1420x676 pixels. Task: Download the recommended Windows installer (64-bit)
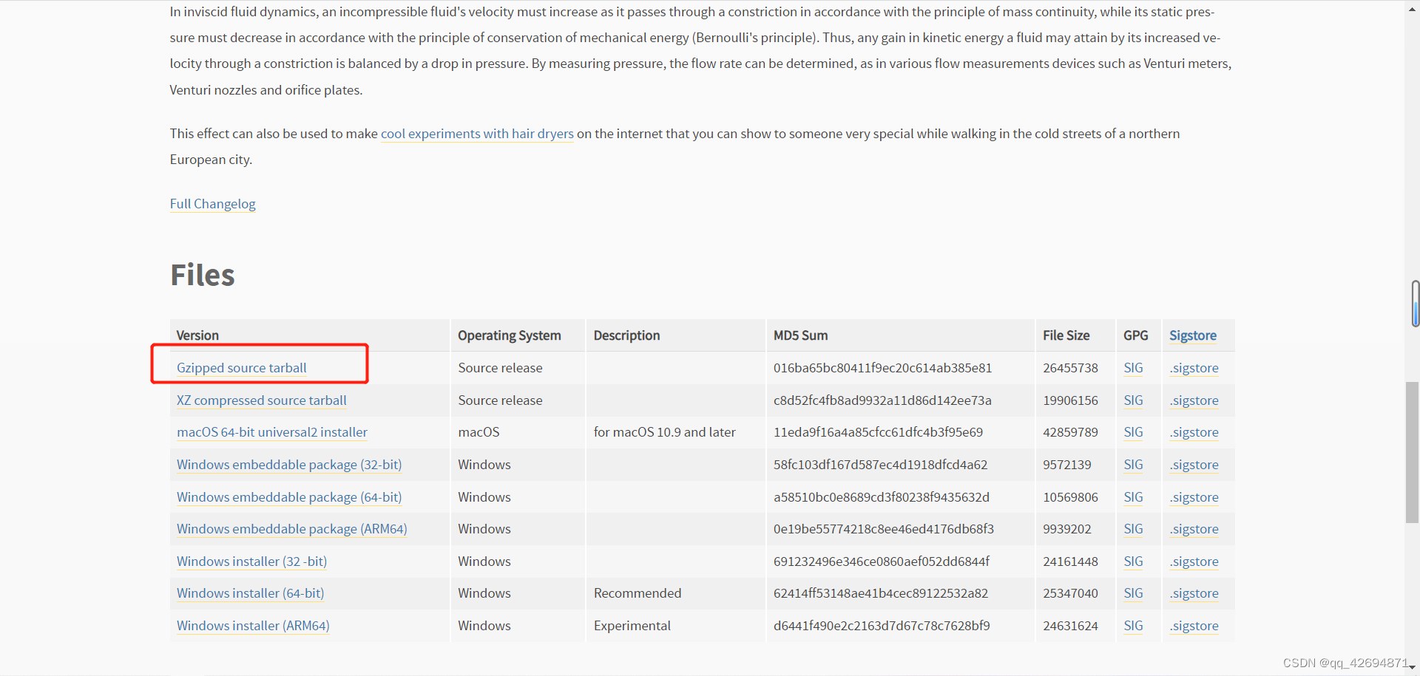[250, 593]
